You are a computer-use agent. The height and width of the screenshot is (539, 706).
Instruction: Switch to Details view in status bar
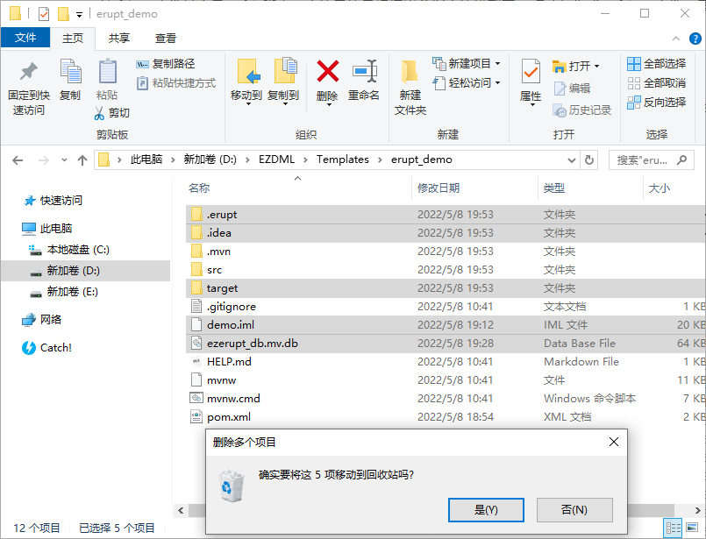(x=674, y=527)
